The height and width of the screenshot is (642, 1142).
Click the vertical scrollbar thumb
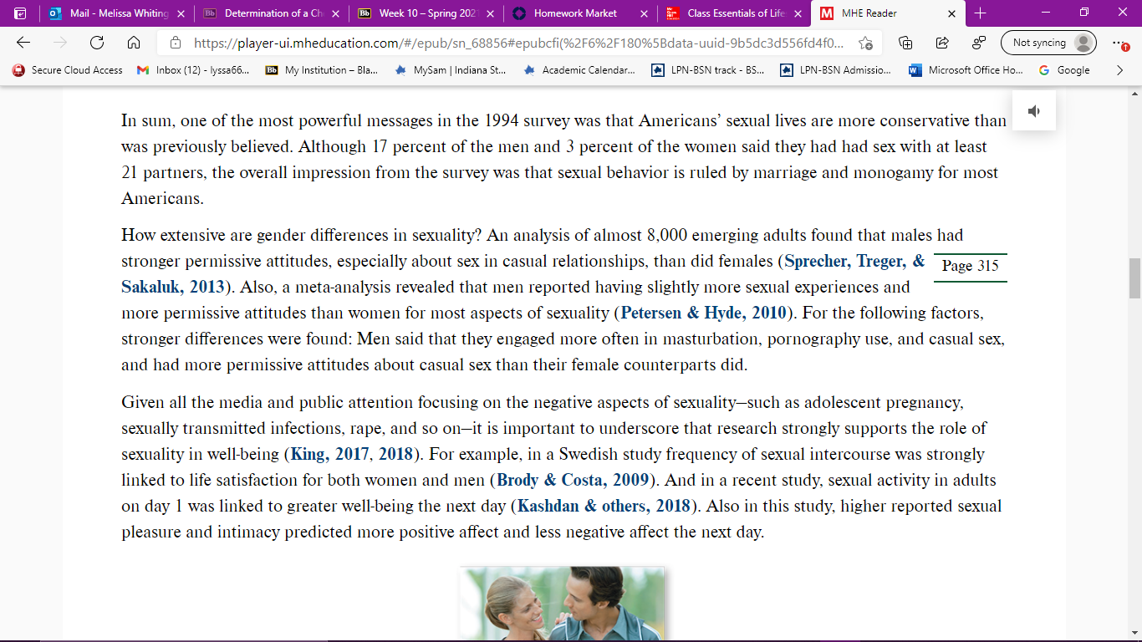coord(1134,279)
